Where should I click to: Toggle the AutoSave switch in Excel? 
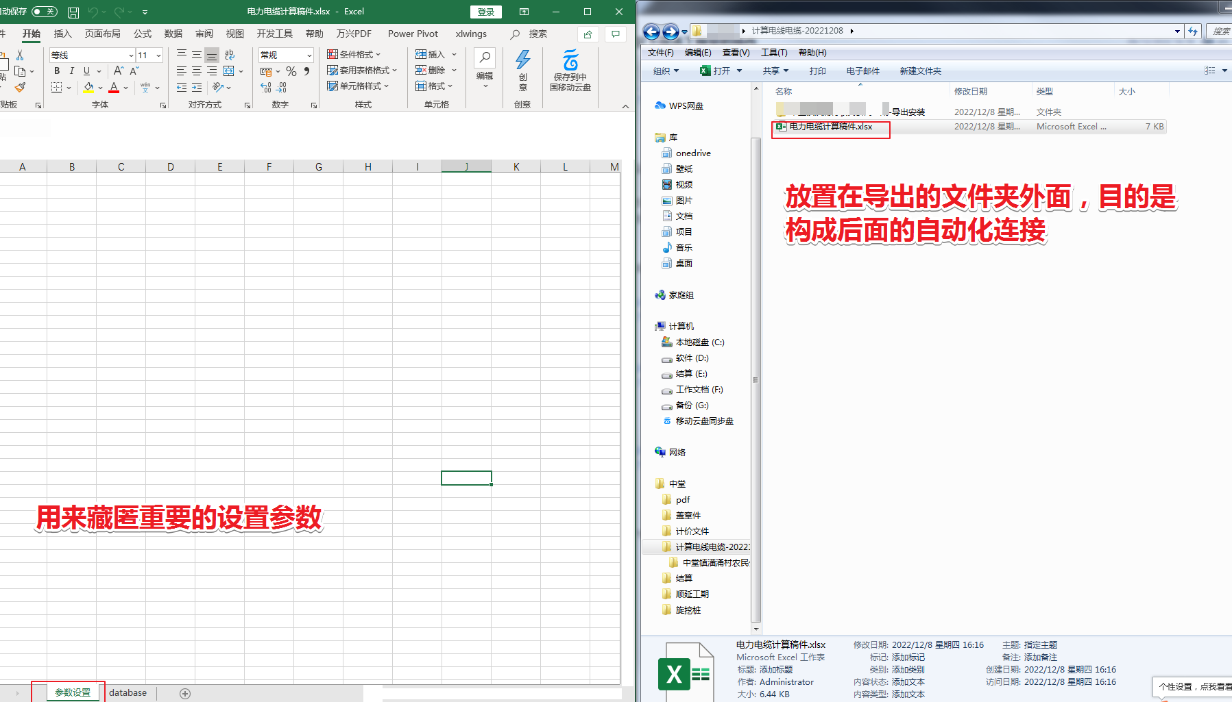coord(45,12)
